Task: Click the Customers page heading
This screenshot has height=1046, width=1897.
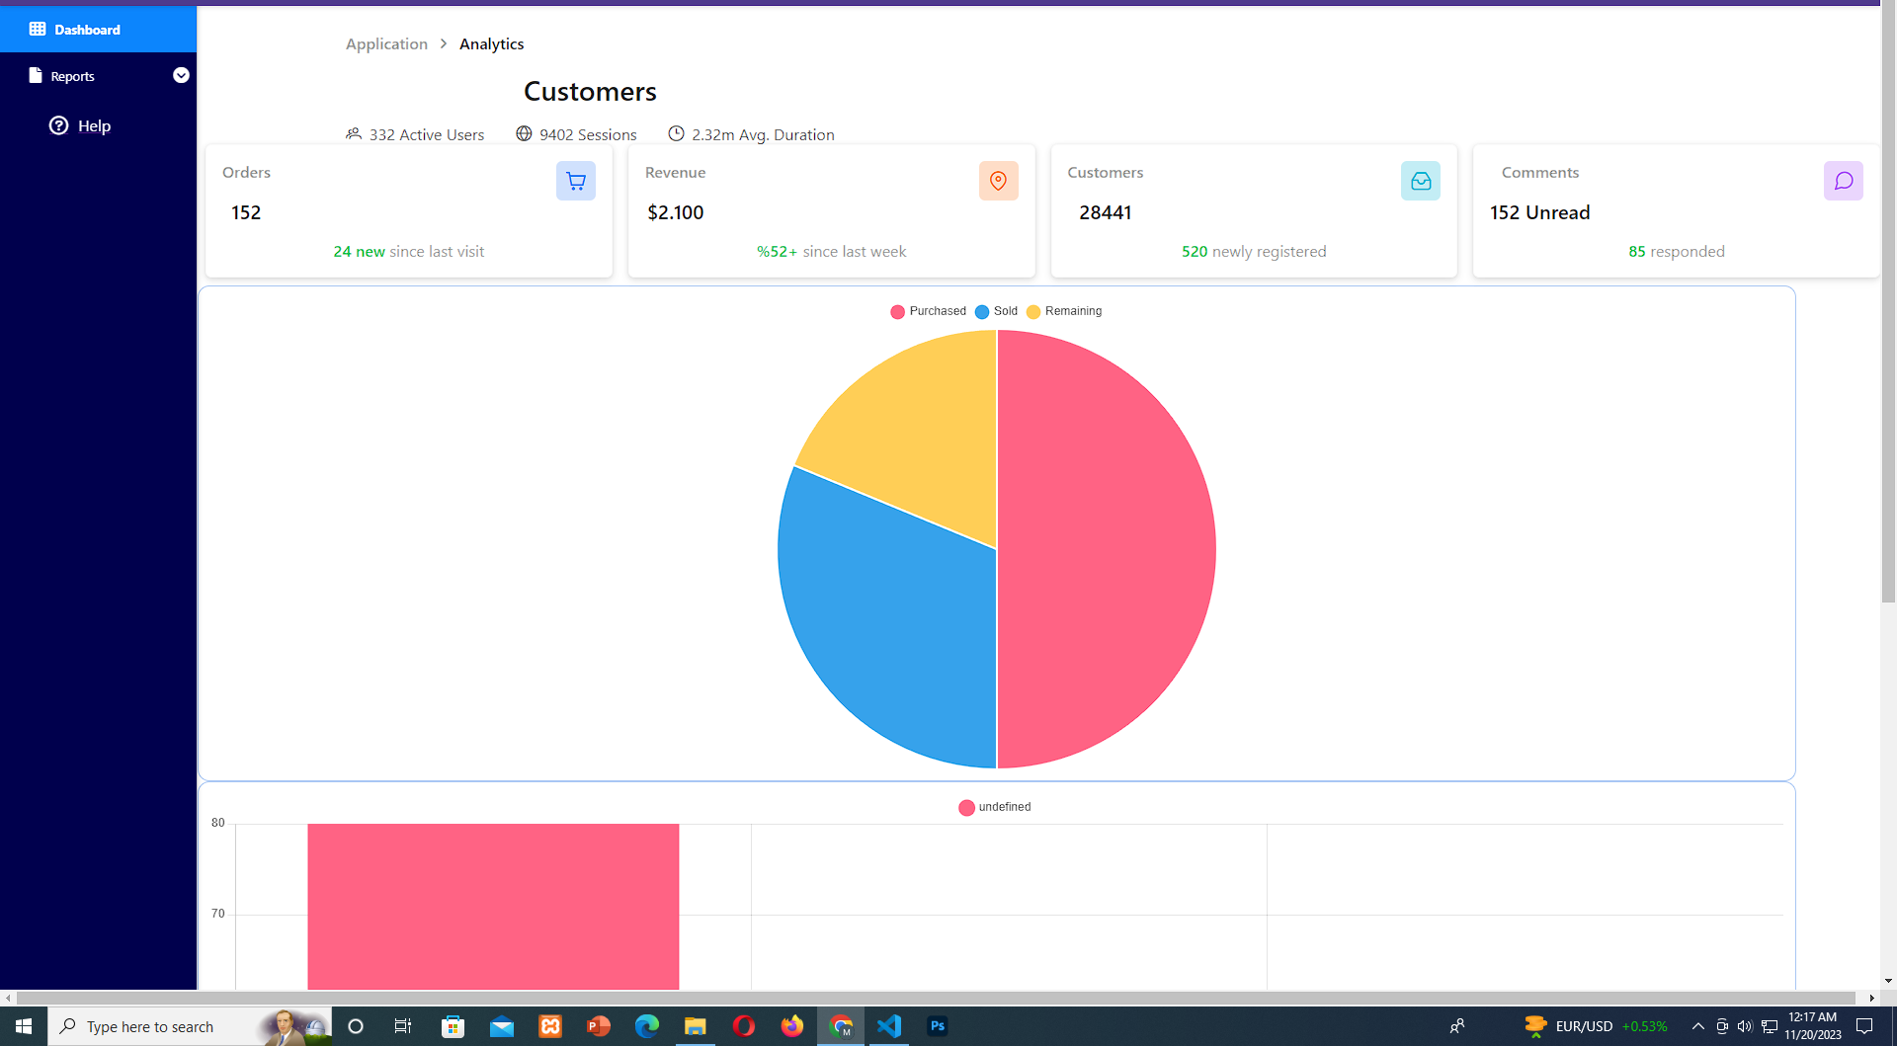Action: [x=590, y=91]
